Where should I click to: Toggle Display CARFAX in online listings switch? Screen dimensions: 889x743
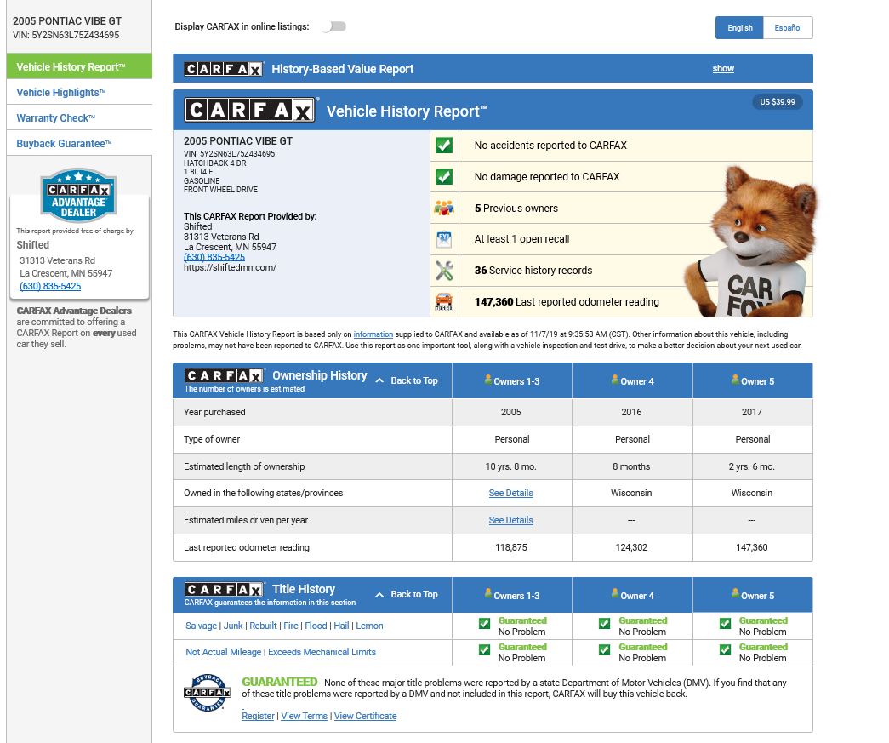tap(334, 26)
